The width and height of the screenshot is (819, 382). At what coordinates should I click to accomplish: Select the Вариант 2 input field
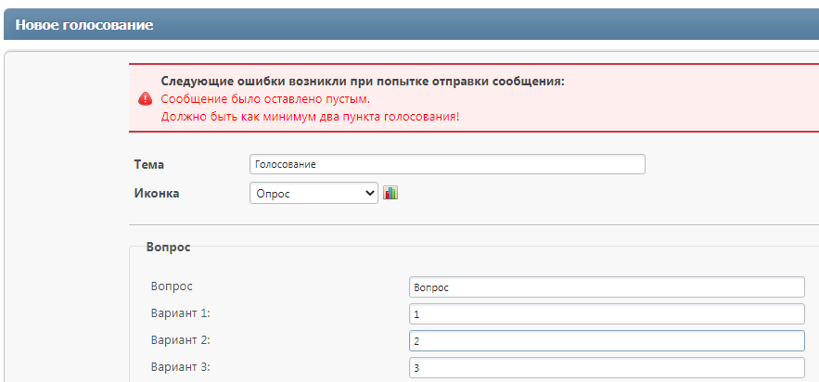coord(606,341)
